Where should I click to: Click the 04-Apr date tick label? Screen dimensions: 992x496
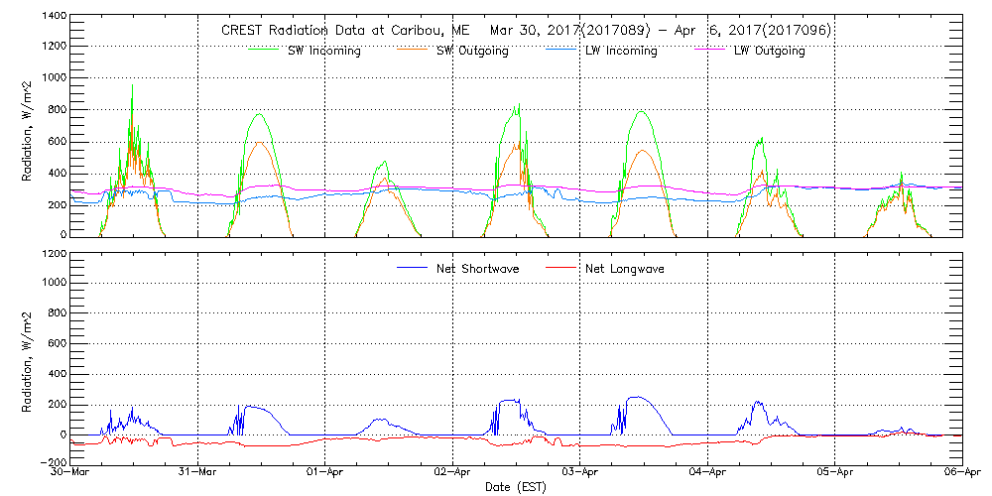tap(707, 472)
